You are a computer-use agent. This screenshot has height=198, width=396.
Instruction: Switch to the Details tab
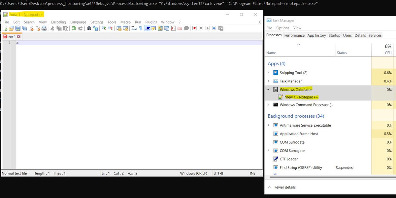point(360,35)
